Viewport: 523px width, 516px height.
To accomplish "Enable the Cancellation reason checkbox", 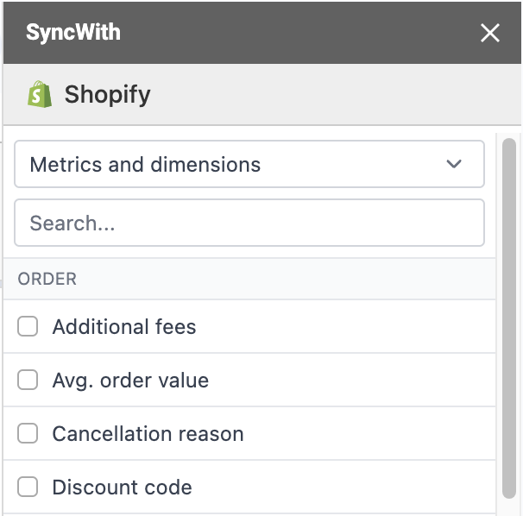I will pyautogui.click(x=28, y=433).
